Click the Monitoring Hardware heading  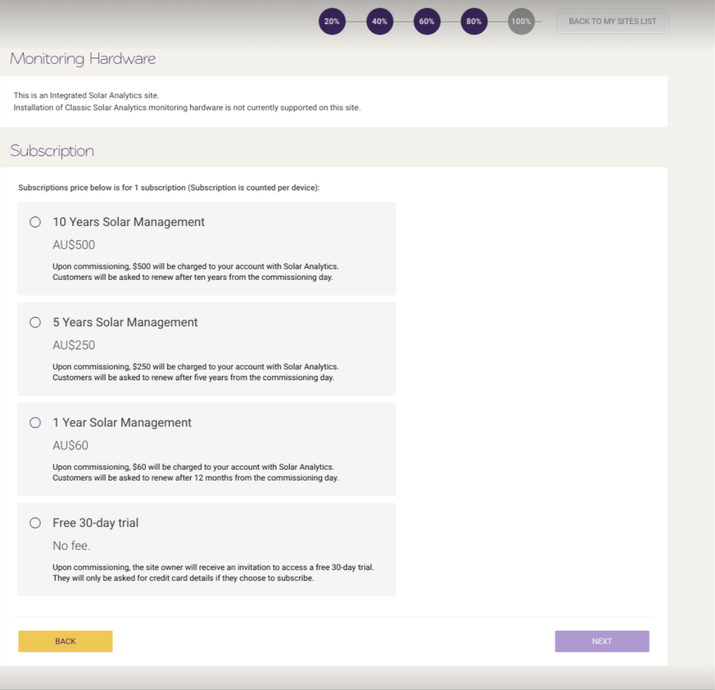pyautogui.click(x=83, y=59)
